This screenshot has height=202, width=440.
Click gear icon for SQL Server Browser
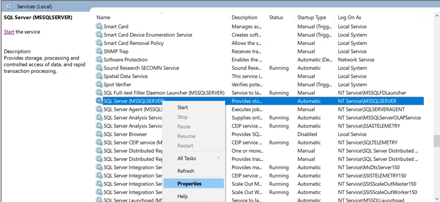tap(99, 134)
